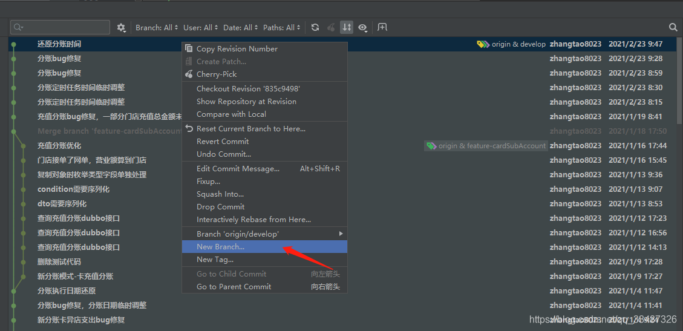
Task: Select Copy Revision Number menu item
Action: [x=264, y=49]
